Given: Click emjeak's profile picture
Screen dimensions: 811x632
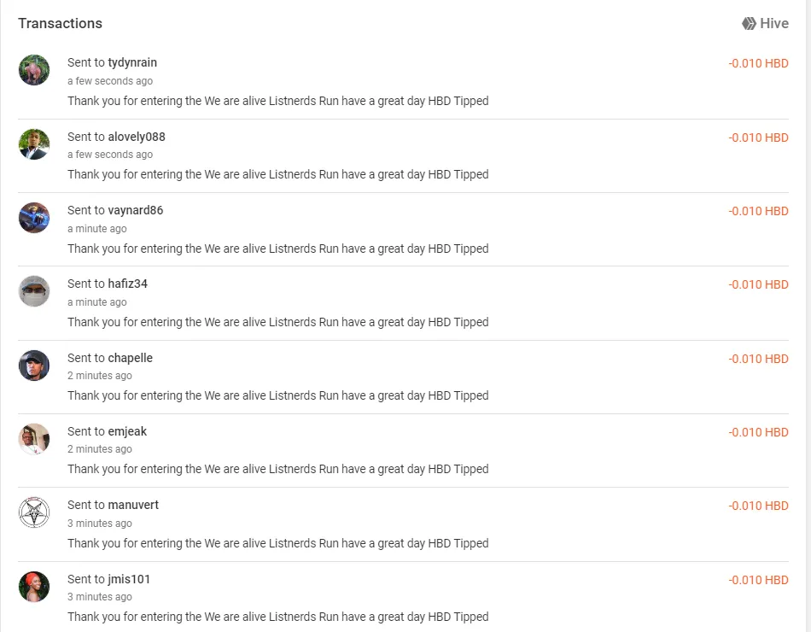Looking at the screenshot, I should pyautogui.click(x=34, y=439).
